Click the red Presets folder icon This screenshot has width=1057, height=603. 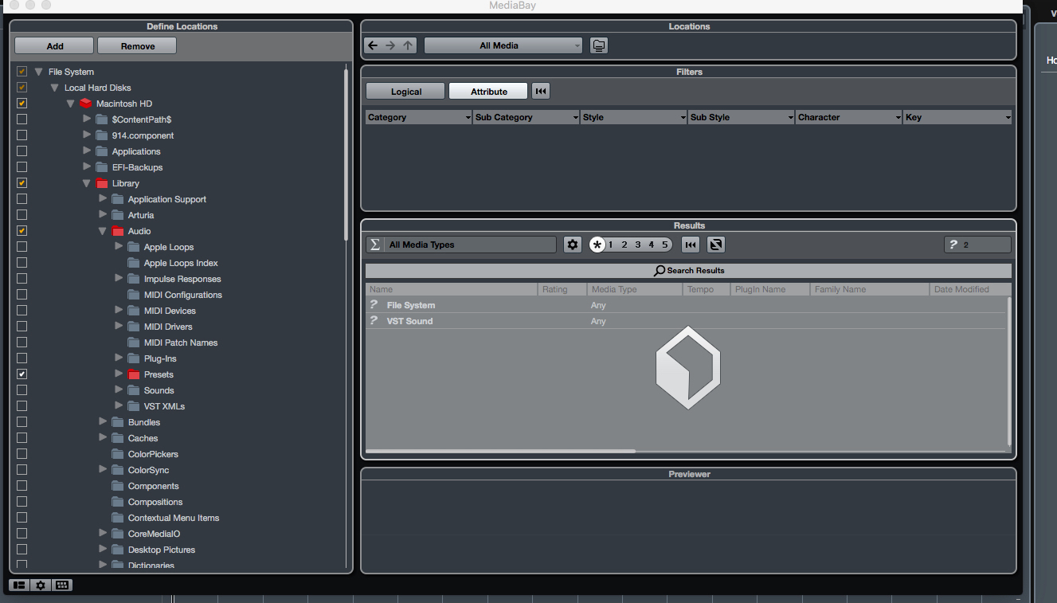tap(134, 374)
